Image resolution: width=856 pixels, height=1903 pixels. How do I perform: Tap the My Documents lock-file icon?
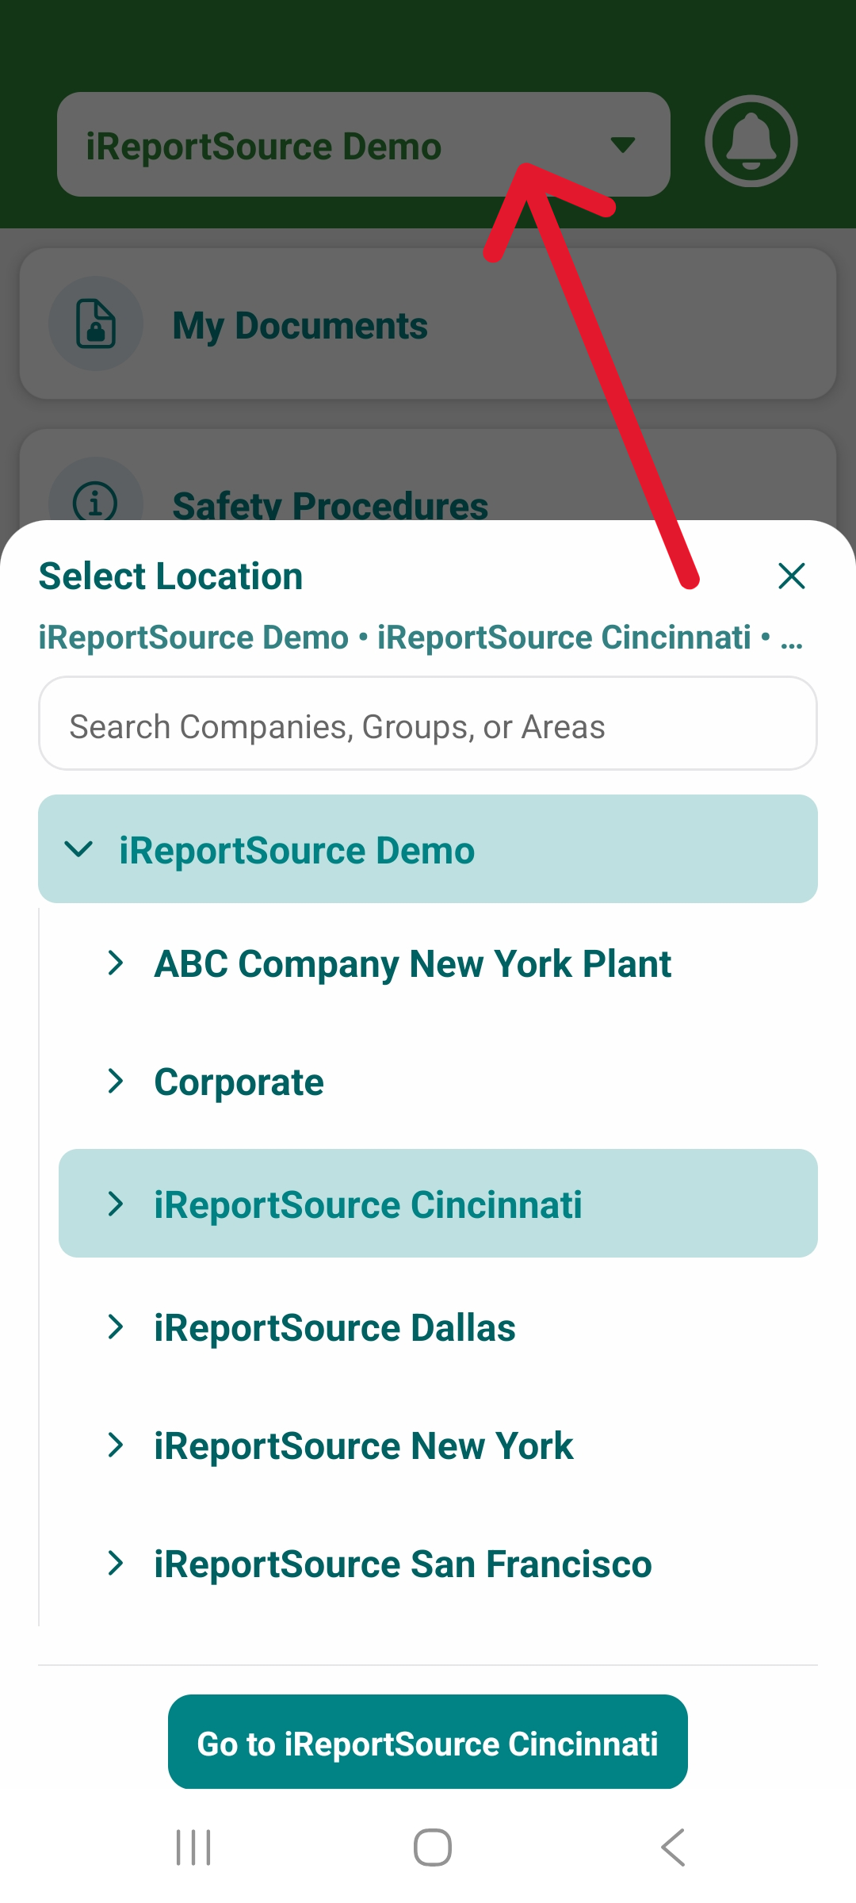point(96,324)
